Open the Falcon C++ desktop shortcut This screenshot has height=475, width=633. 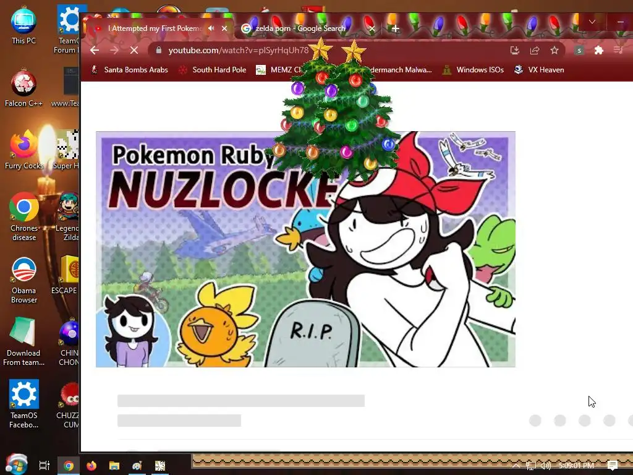23,88
